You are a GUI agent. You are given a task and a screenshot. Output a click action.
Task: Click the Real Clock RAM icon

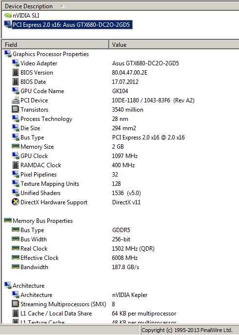[x=16, y=248]
